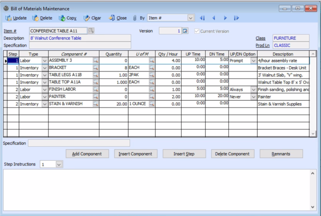
Task: Jump to the first record arrow
Action: (202, 18)
